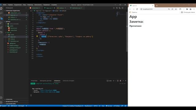Click the lightbulb quick fix on line 13

point(37,36)
